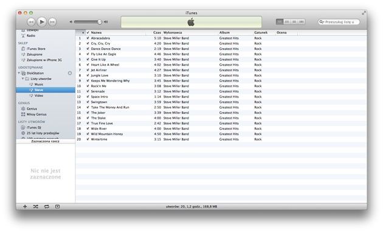Sort by Gatunek column

pos(261,32)
